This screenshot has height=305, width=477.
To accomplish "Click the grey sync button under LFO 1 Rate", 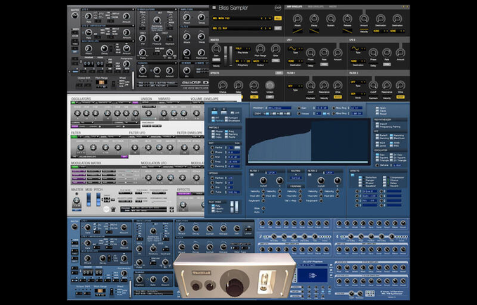I will [x=325, y=65].
